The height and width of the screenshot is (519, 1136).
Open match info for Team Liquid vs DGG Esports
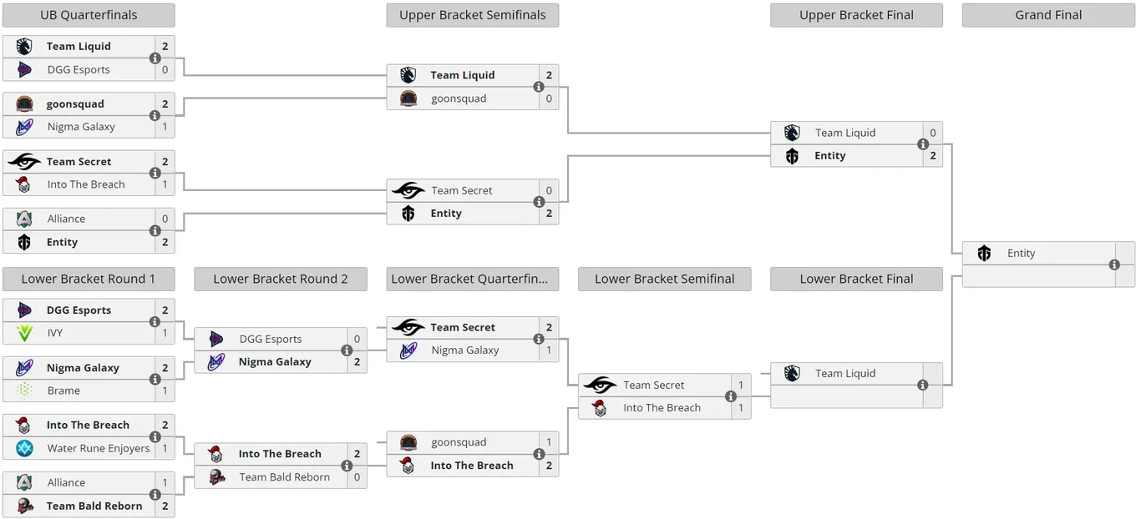[x=155, y=58]
